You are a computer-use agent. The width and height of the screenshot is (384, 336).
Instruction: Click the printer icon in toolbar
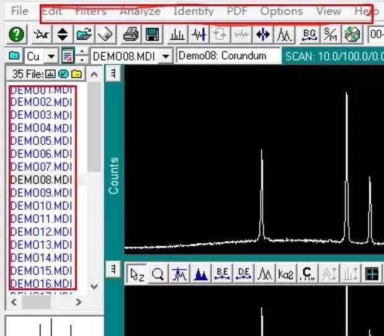(131, 34)
